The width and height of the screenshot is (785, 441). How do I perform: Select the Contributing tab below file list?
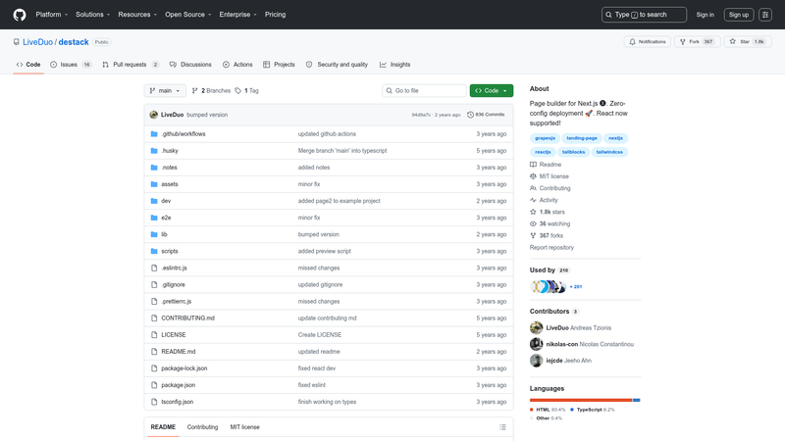click(x=202, y=427)
